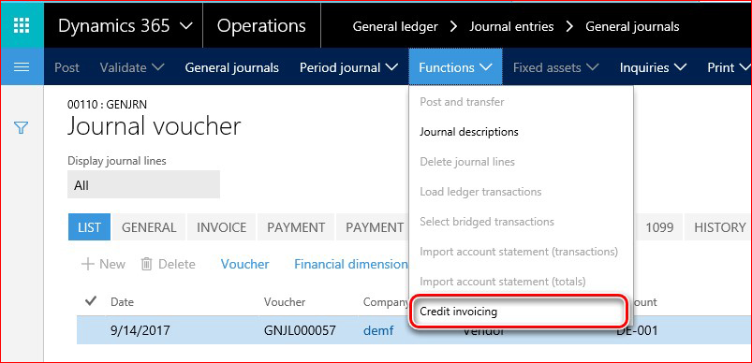Screen dimensions: 752x363
Task: Click General journals in action bar
Action: click(x=231, y=67)
